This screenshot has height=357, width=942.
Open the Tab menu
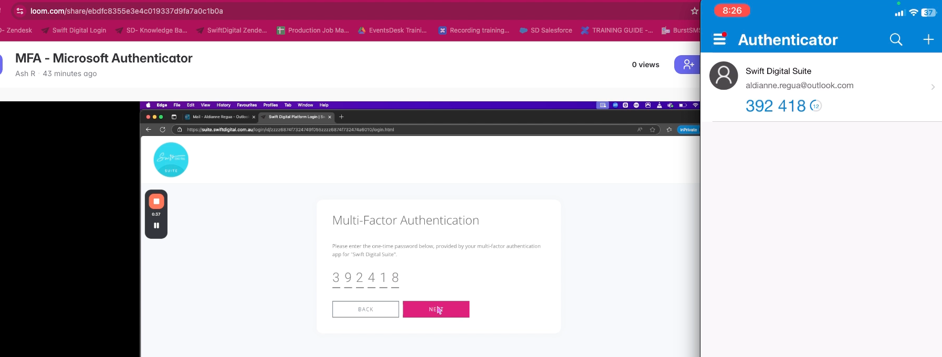[288, 105]
